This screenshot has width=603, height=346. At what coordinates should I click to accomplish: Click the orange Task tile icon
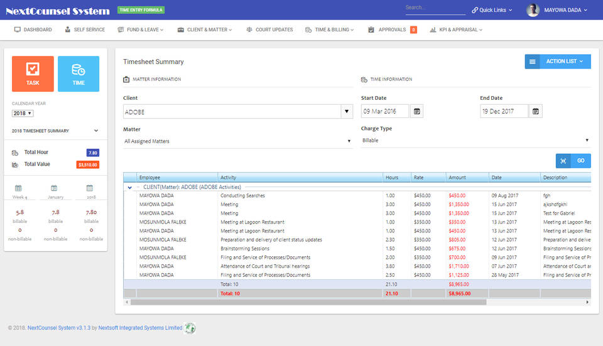pyautogui.click(x=33, y=69)
